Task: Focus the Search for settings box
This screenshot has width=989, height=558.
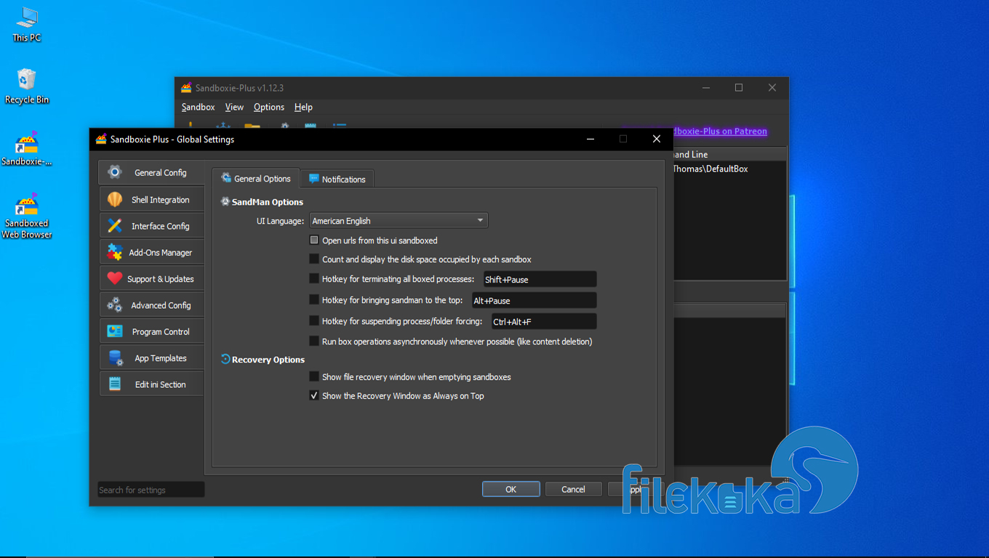Action: coord(151,490)
